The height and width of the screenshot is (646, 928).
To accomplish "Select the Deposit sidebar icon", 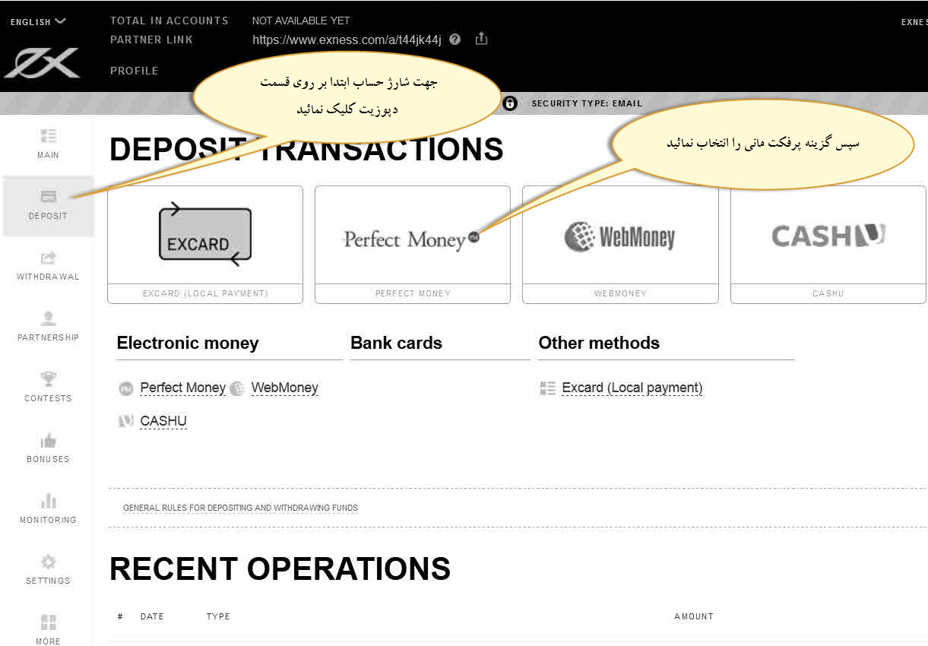I will tap(48, 197).
